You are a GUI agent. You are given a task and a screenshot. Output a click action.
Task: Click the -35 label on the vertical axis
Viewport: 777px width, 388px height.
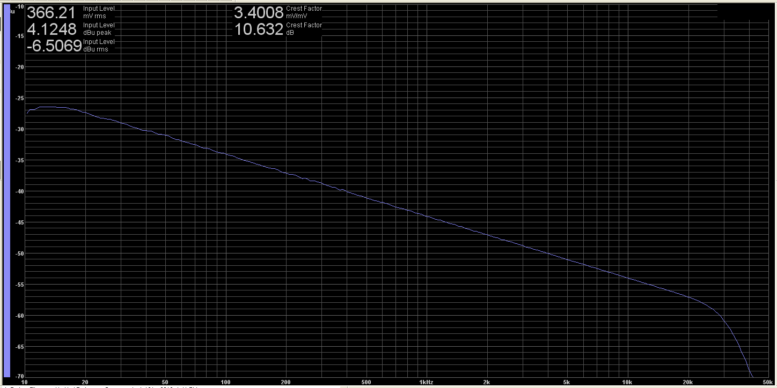point(20,160)
